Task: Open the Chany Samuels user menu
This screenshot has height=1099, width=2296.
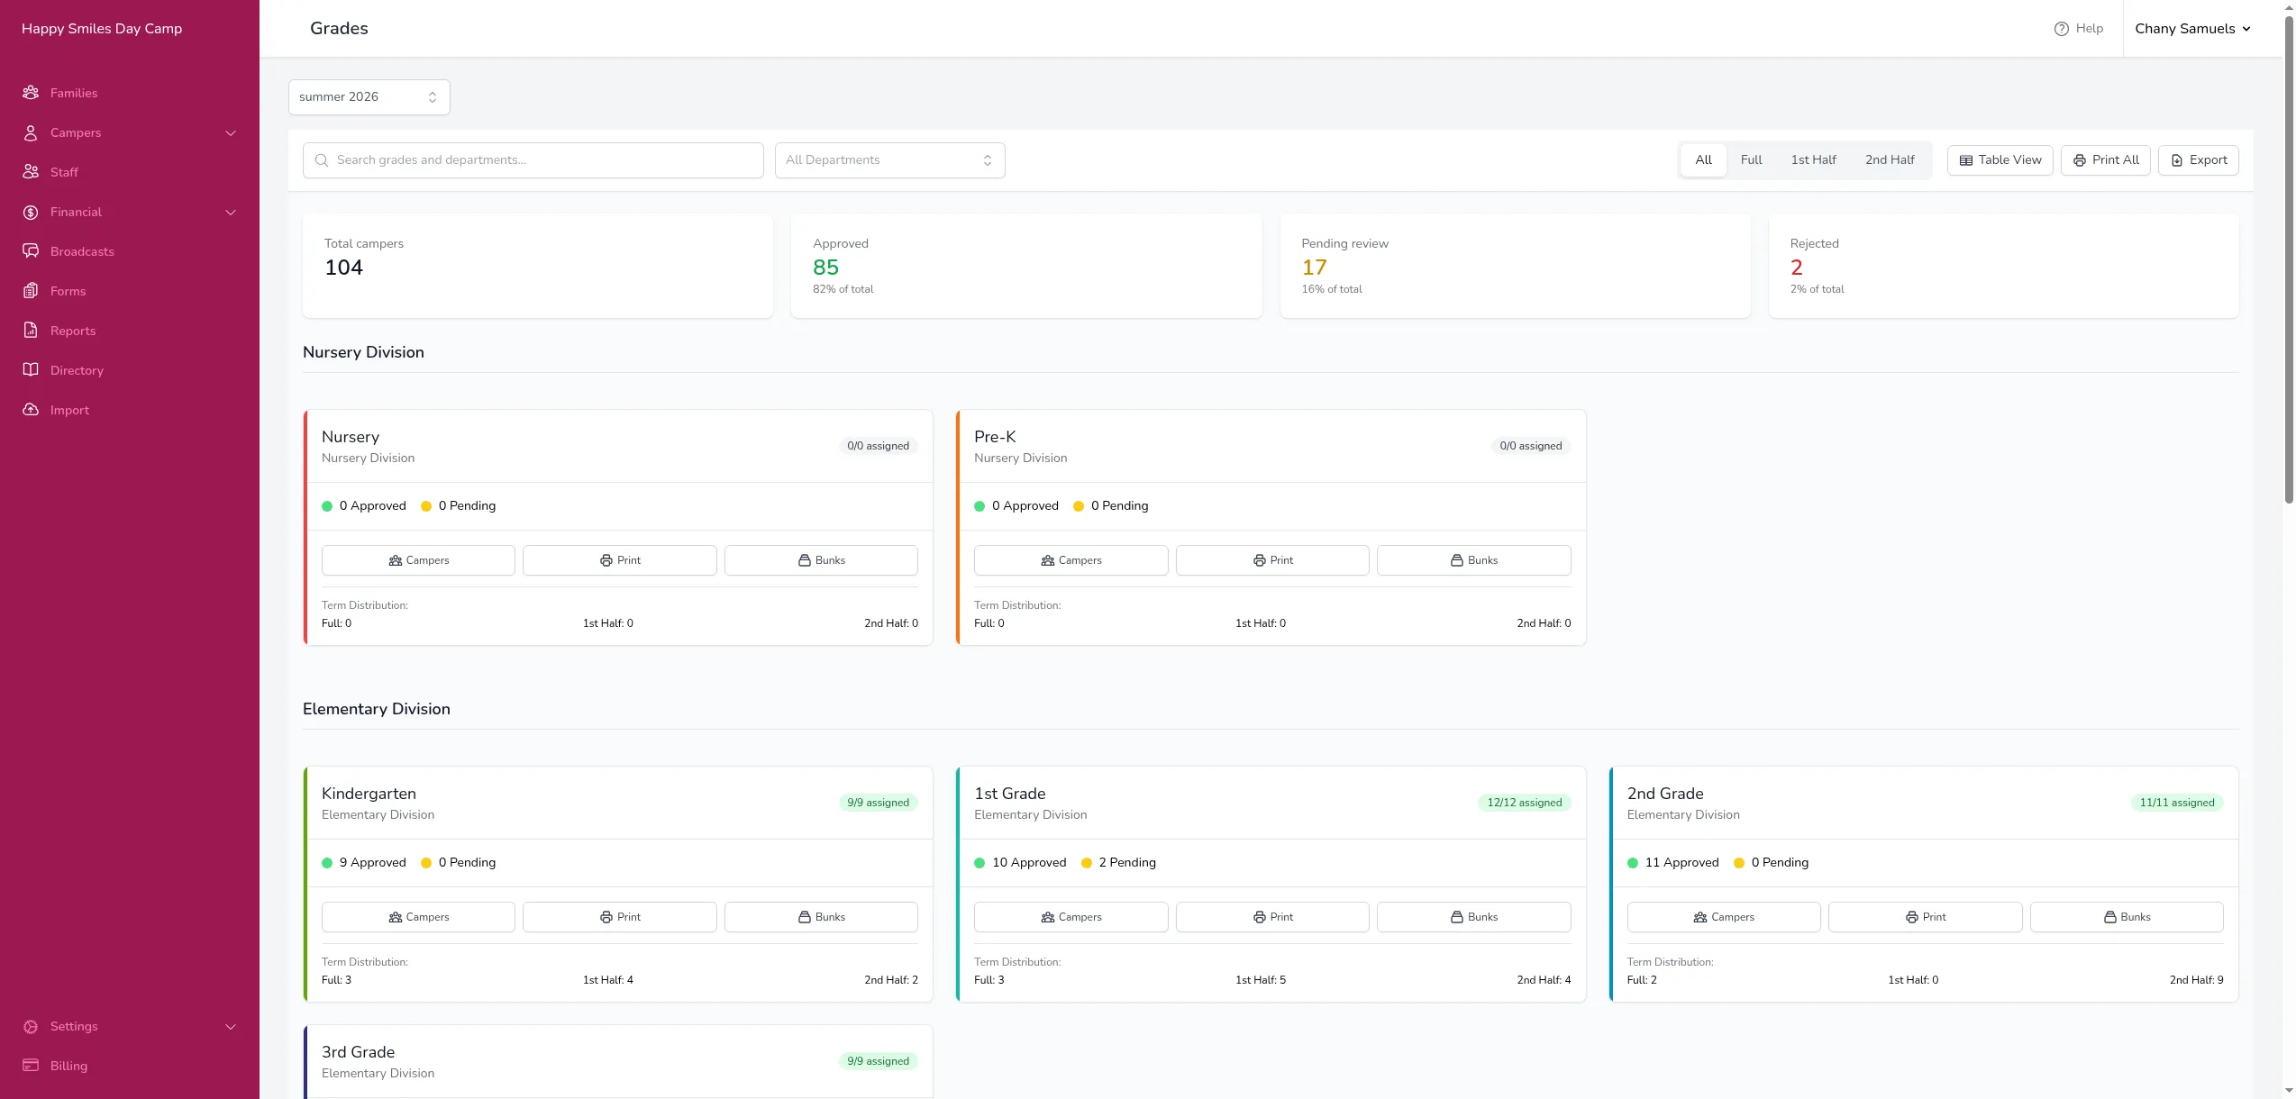Action: 2192,29
